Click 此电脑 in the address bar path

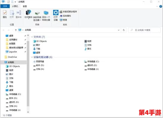click(x=28, y=30)
